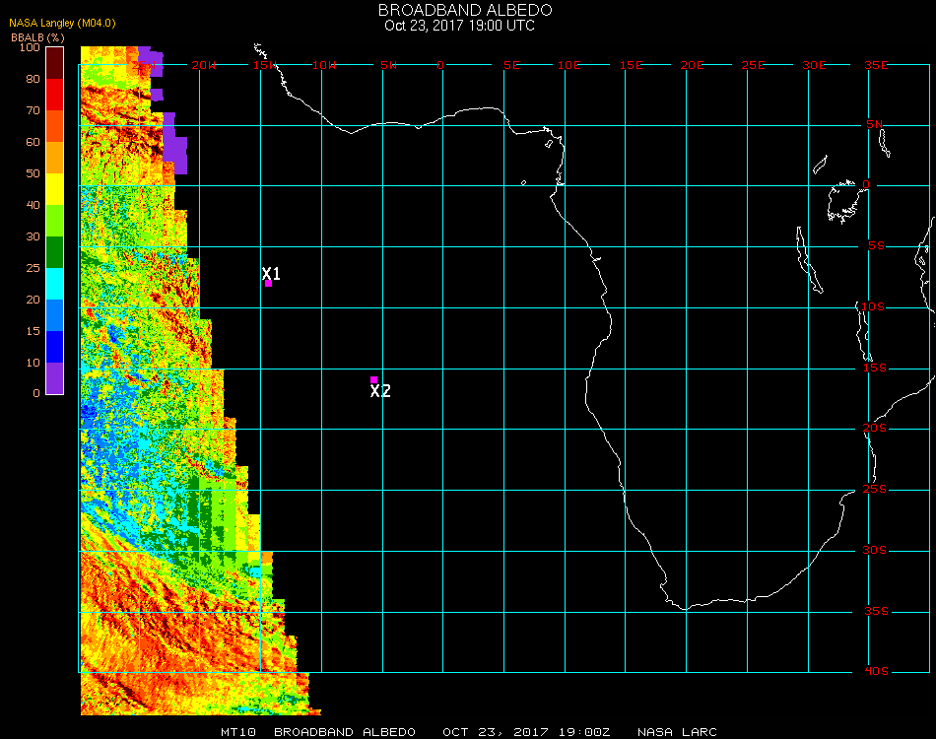The image size is (936, 739).
Task: Click the '5N' latitude label
Action: 875,124
